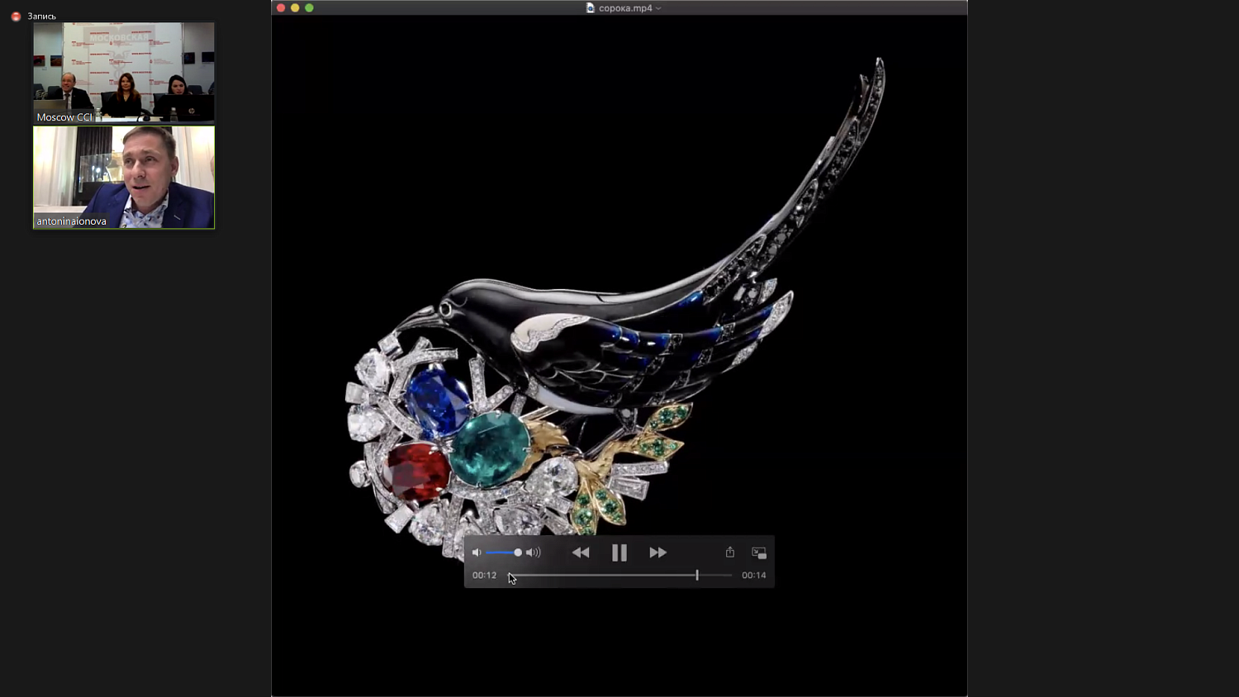The image size is (1239, 697).
Task: Open the share menu icon
Action: pyautogui.click(x=730, y=552)
